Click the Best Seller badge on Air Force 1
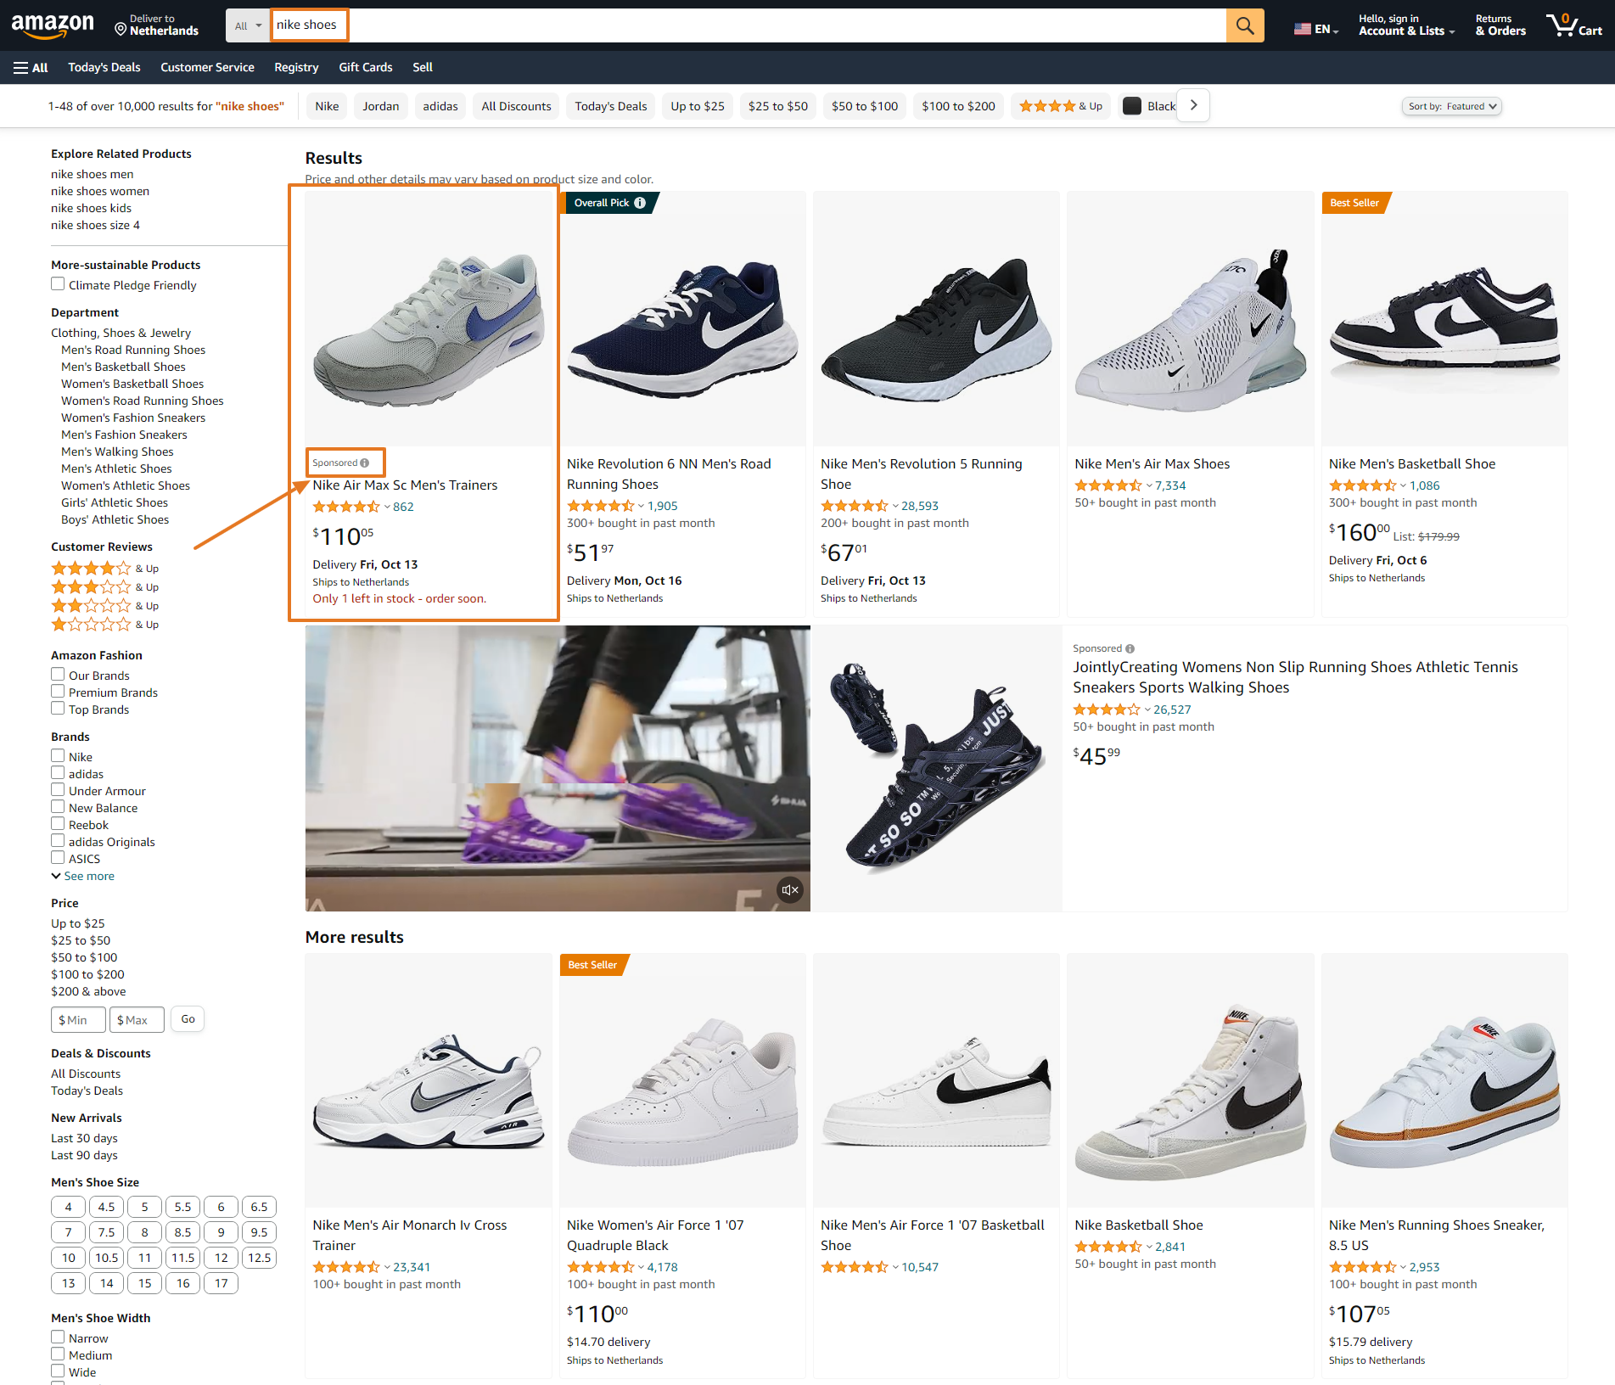The image size is (1615, 1385). point(592,965)
